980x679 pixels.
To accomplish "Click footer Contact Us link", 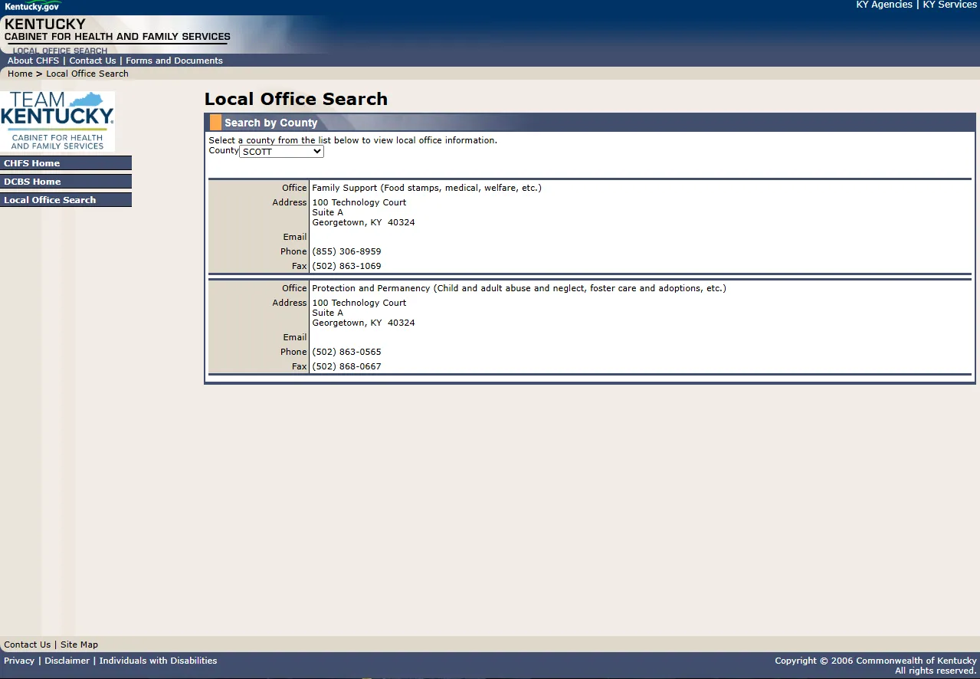I will click(x=28, y=645).
